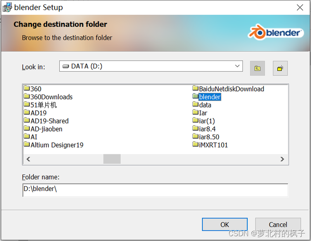Screen dimensions: 311x241
Task: Close the blender Setup dialog
Action: [300, 8]
